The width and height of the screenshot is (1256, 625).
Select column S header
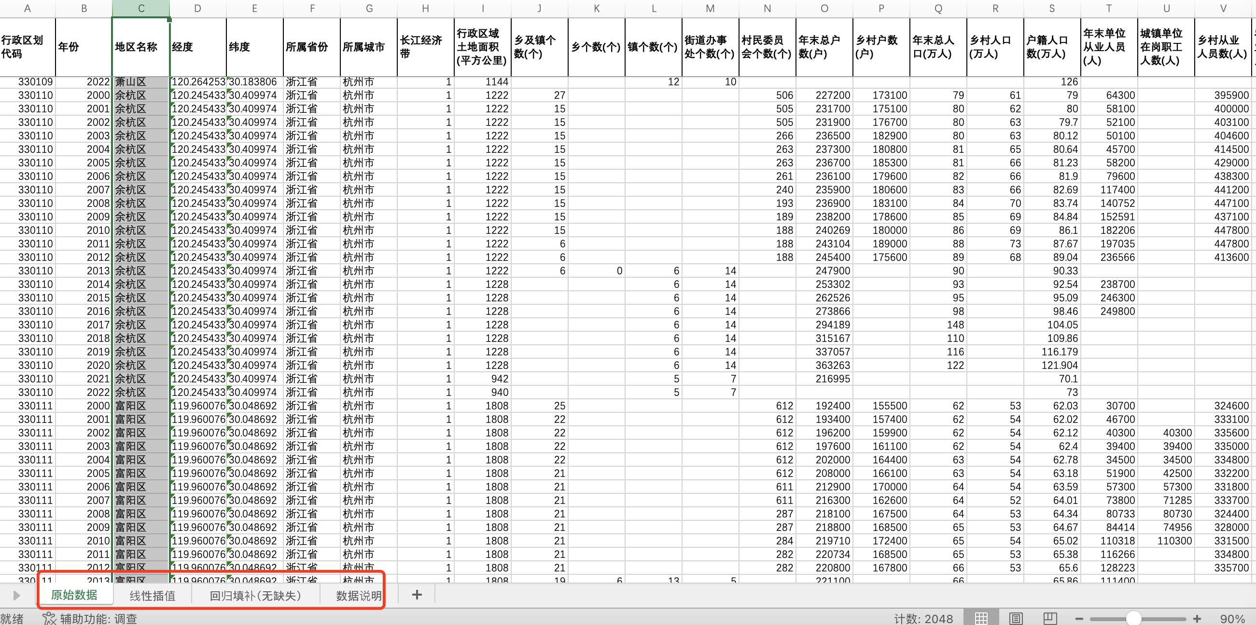pyautogui.click(x=1052, y=8)
